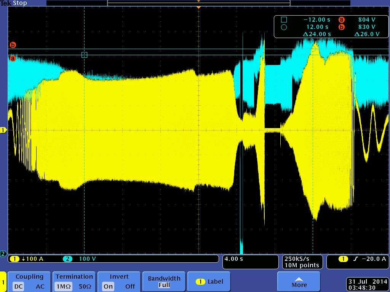Set termination to 50Ω
390x292 pixels.
(85, 286)
